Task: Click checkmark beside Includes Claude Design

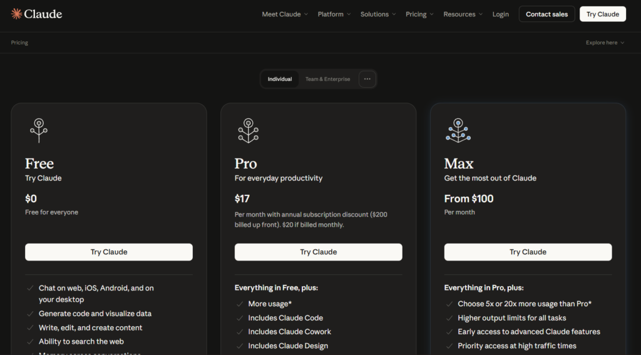Action: tap(240, 346)
